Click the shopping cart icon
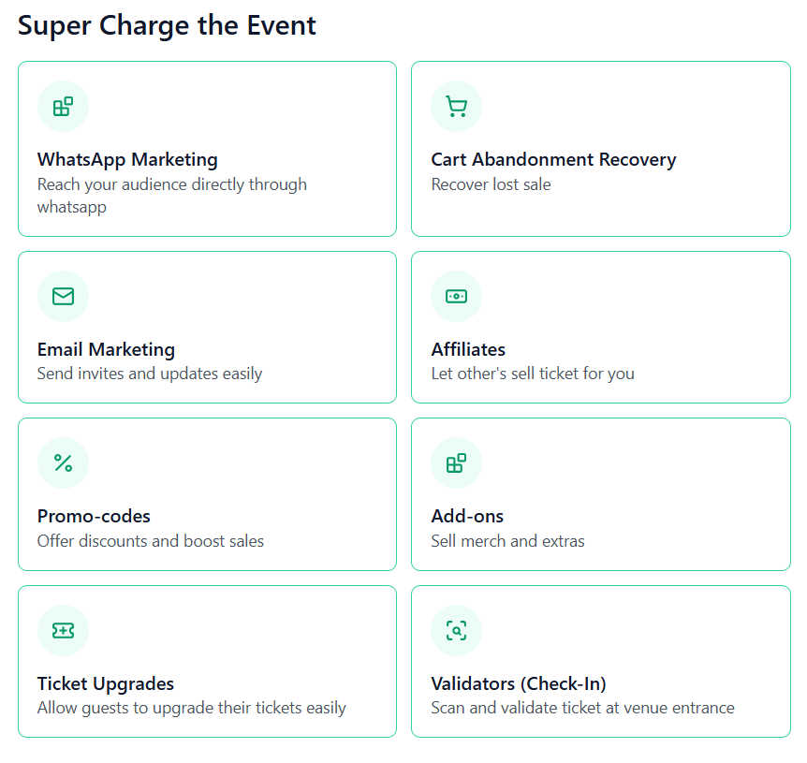807x763 pixels. point(457,107)
